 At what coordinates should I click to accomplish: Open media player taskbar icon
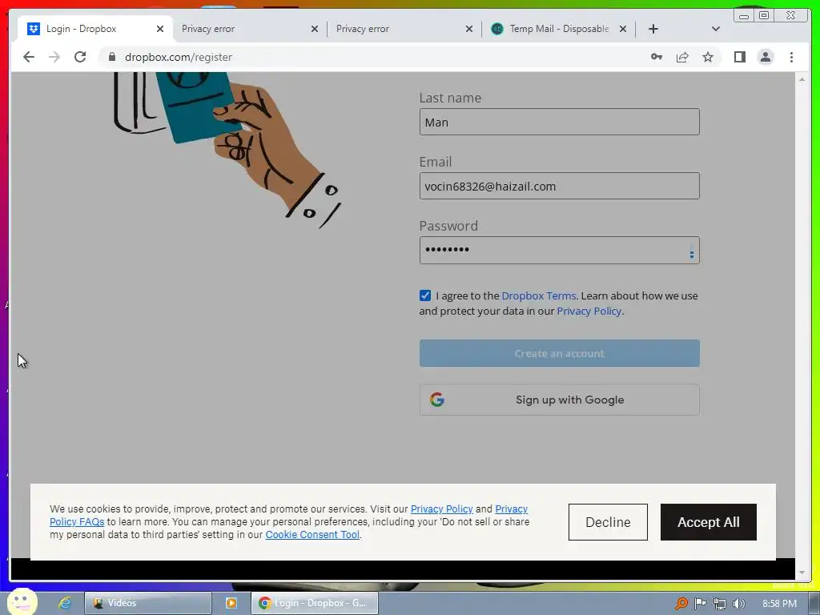point(231,603)
